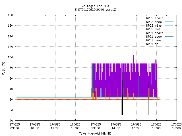Click the 09:00 x-axis time label
This screenshot has height=136, width=182.
15,128
